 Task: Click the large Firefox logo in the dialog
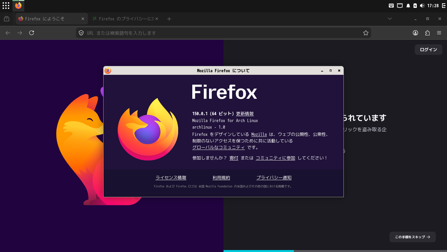click(x=148, y=129)
